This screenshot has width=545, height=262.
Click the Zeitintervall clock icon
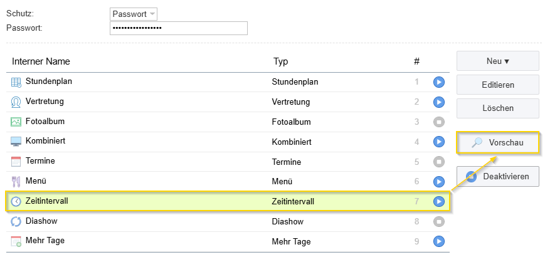[16, 202]
